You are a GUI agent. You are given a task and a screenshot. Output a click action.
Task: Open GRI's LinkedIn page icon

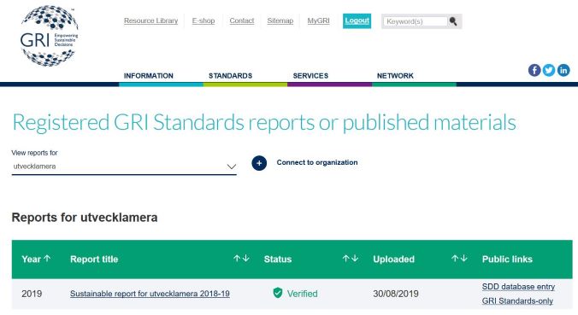click(x=563, y=70)
